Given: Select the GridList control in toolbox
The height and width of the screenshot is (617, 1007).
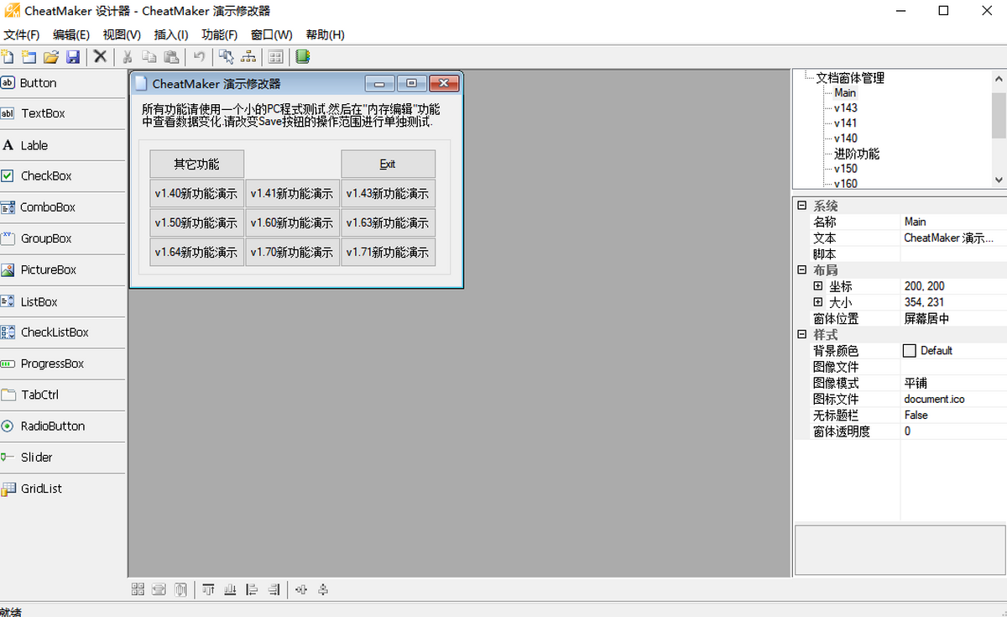Looking at the screenshot, I should click(x=62, y=489).
